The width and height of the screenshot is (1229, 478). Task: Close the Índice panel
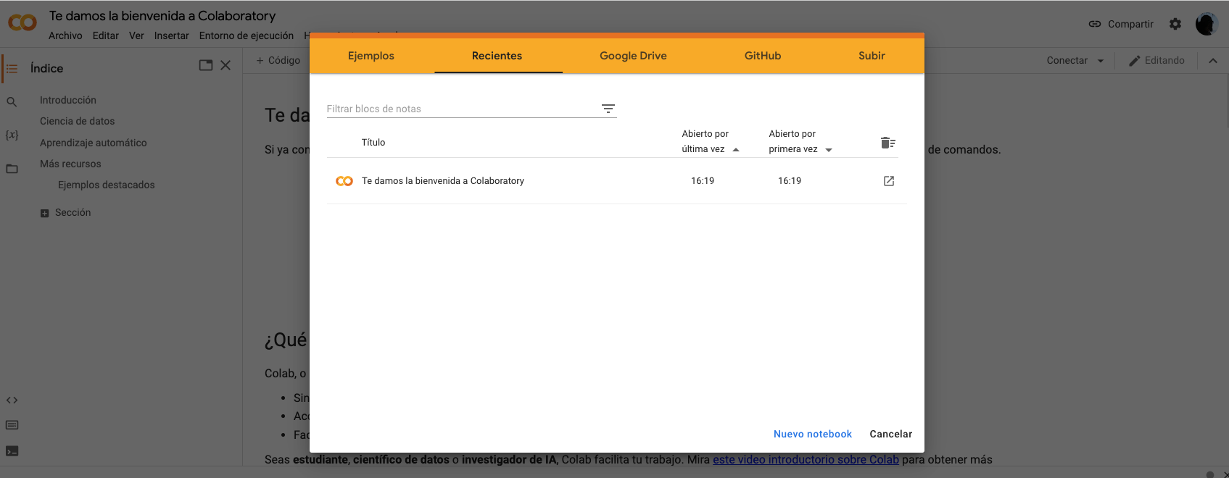tap(225, 65)
